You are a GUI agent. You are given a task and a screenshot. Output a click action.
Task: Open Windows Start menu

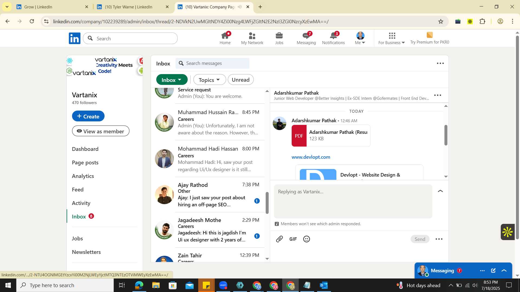tap(8, 285)
